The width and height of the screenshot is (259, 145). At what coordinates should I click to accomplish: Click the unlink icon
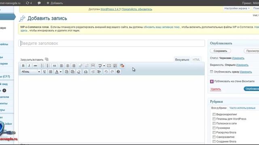point(87,66)
